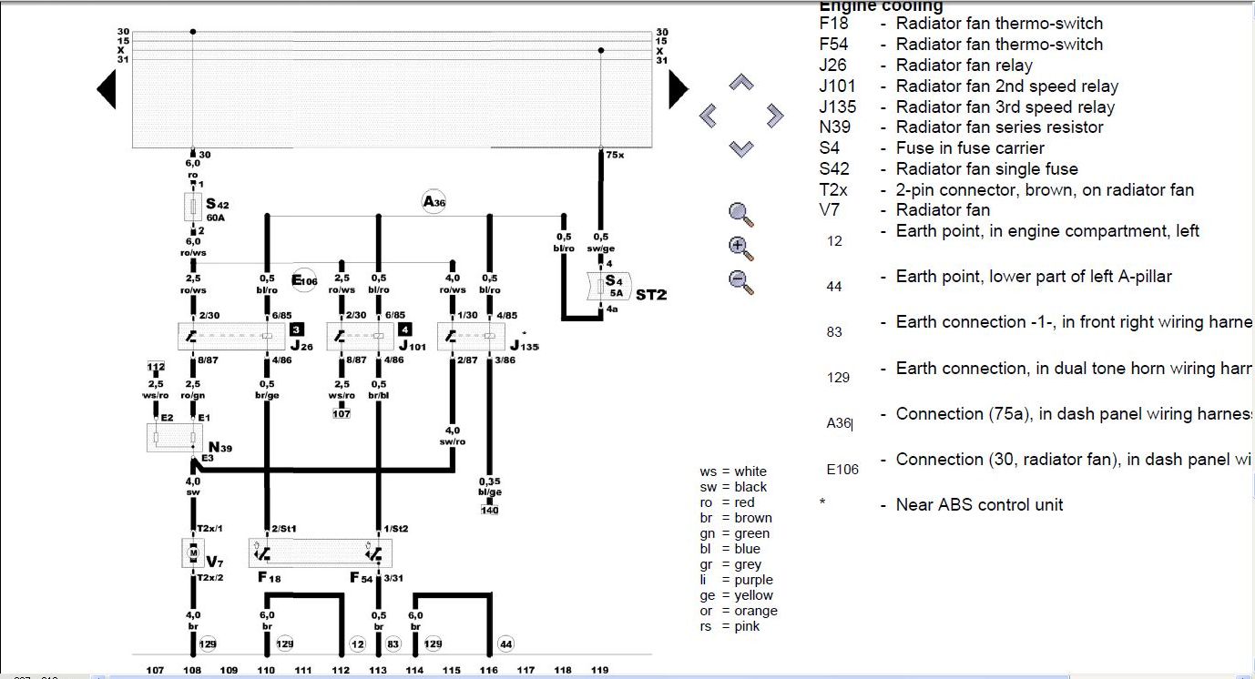This screenshot has width=1255, height=679.
Task: Click the plain magnifying glass icon
Action: click(x=741, y=214)
